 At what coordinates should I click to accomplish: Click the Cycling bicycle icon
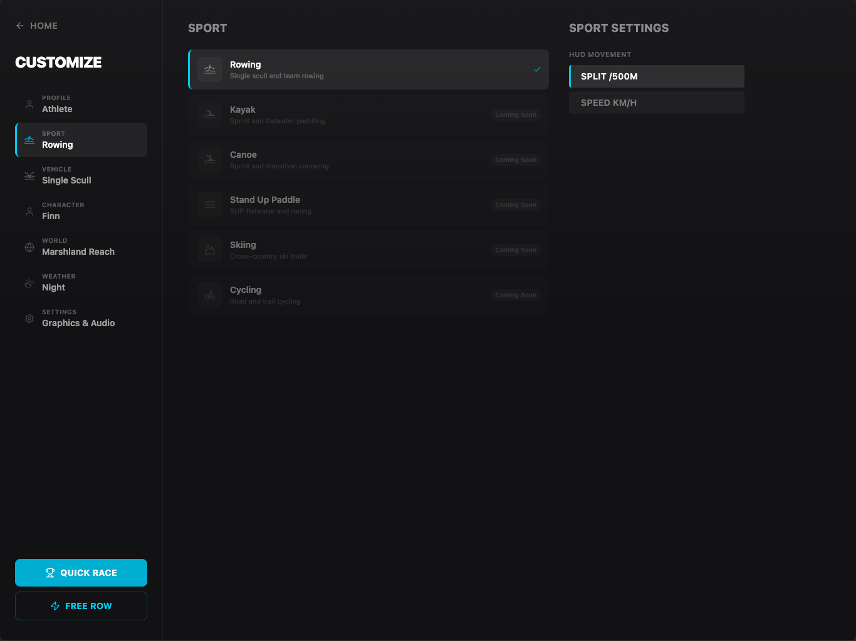click(210, 295)
